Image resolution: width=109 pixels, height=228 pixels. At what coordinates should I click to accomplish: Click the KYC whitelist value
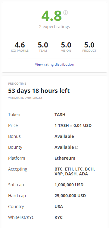coord(58,217)
